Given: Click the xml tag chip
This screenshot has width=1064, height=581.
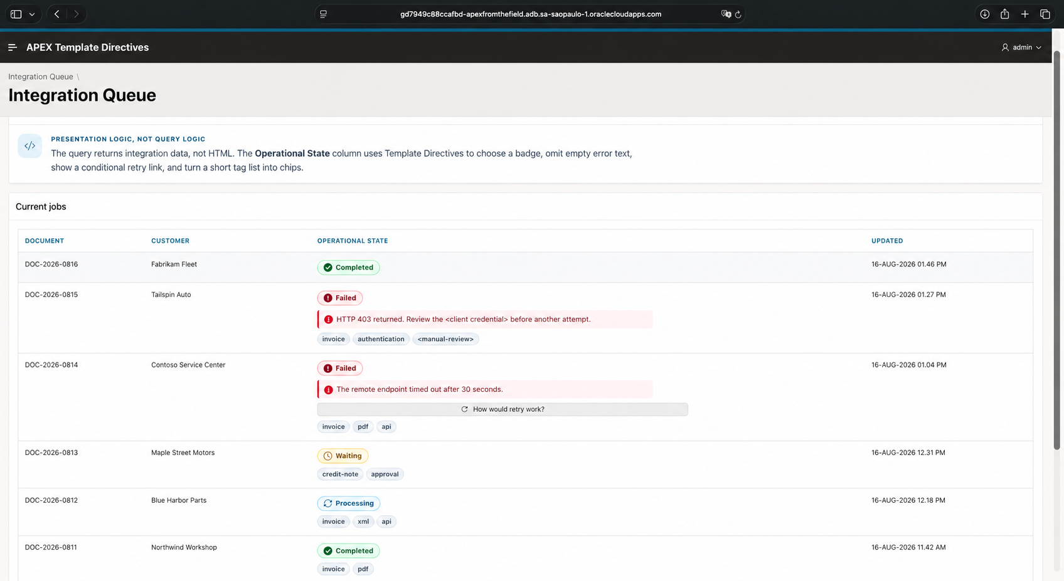Looking at the screenshot, I should click(363, 521).
